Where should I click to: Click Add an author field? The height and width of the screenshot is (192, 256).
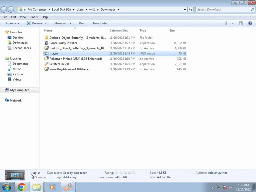(x=217, y=172)
